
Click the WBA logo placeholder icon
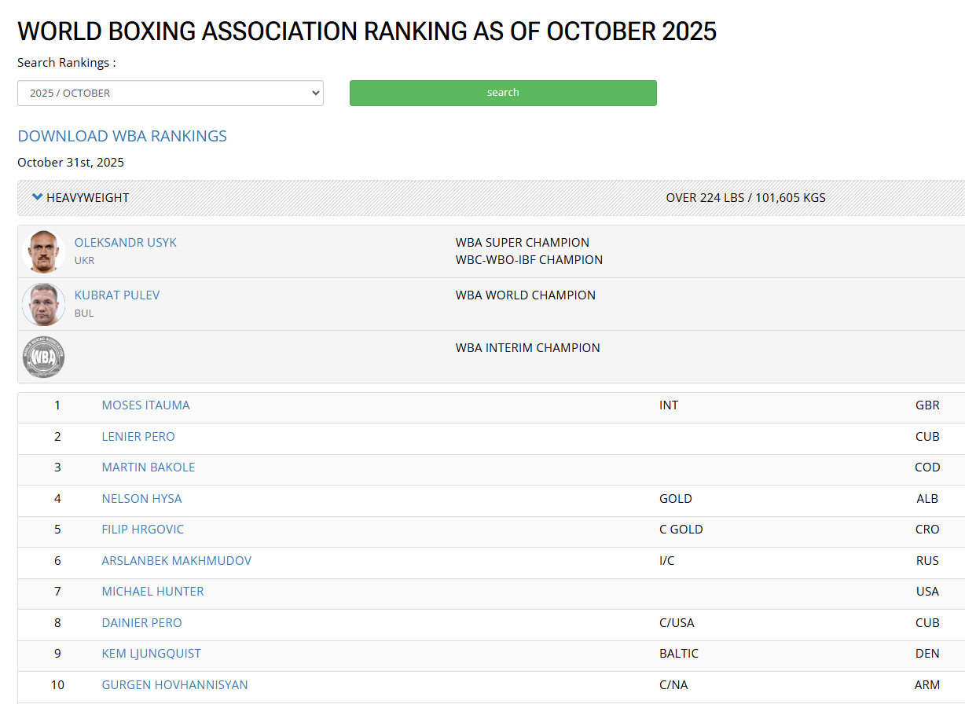[44, 357]
